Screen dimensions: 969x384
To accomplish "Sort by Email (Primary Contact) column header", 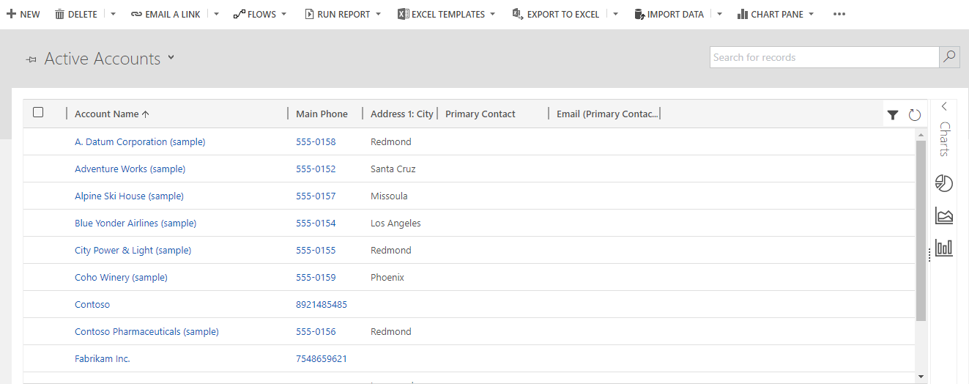I will (607, 114).
